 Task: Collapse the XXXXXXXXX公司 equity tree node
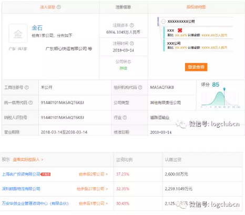point(164,22)
